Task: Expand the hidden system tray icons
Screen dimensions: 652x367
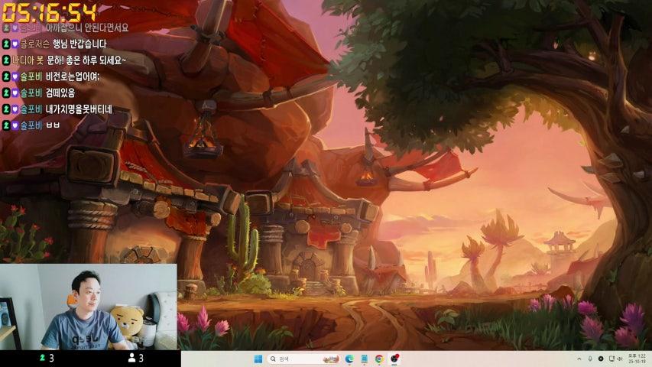Action: tap(579, 359)
